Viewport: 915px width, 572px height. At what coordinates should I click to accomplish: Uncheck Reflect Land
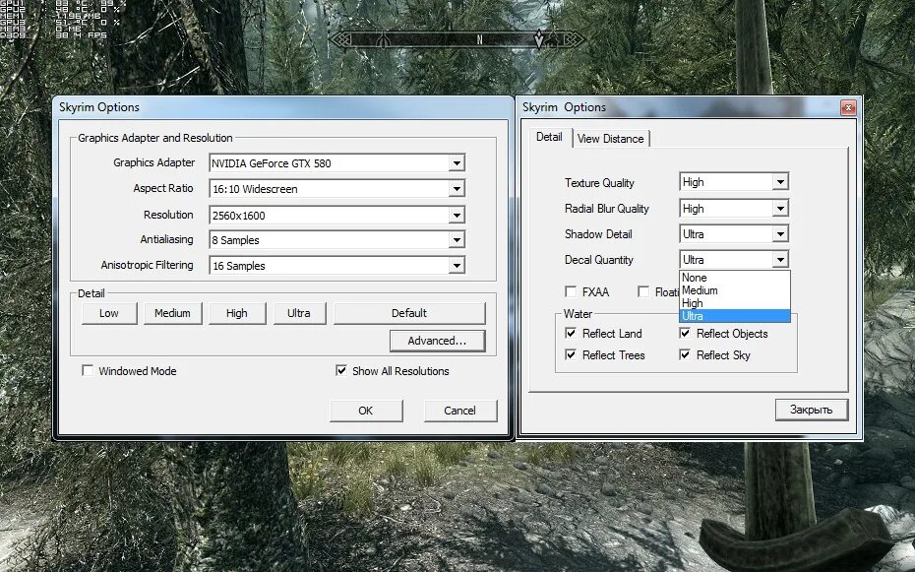coord(571,334)
